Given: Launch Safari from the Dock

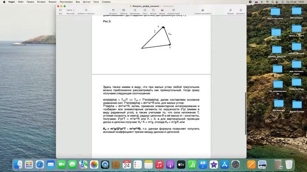Looking at the screenshot, I should click(40, 164).
